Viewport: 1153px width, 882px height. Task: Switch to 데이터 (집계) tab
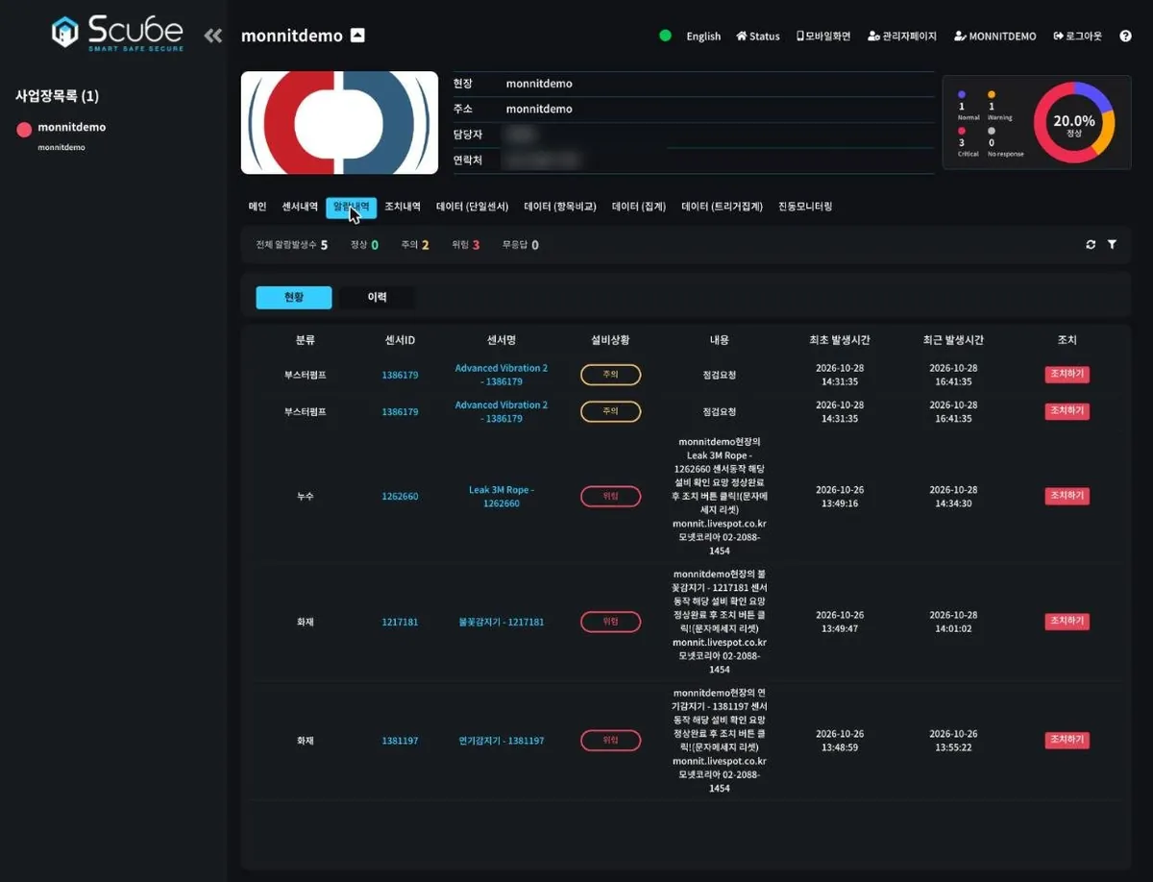point(639,207)
